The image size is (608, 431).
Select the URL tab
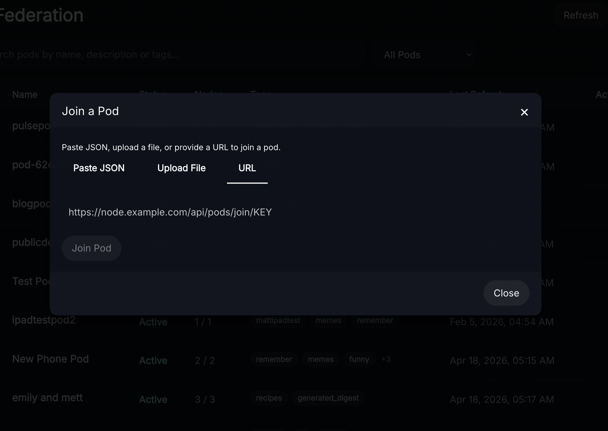[x=247, y=168]
